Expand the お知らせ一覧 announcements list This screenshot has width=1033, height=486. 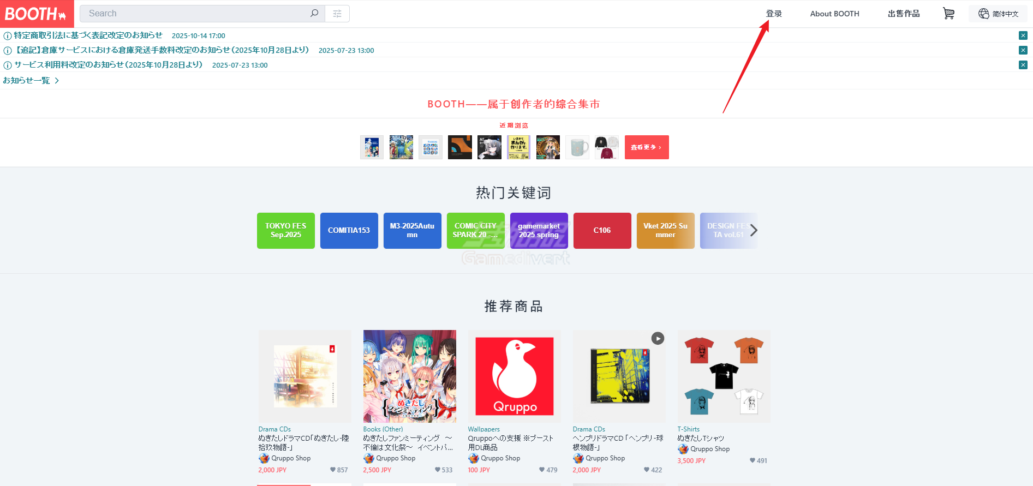click(31, 81)
